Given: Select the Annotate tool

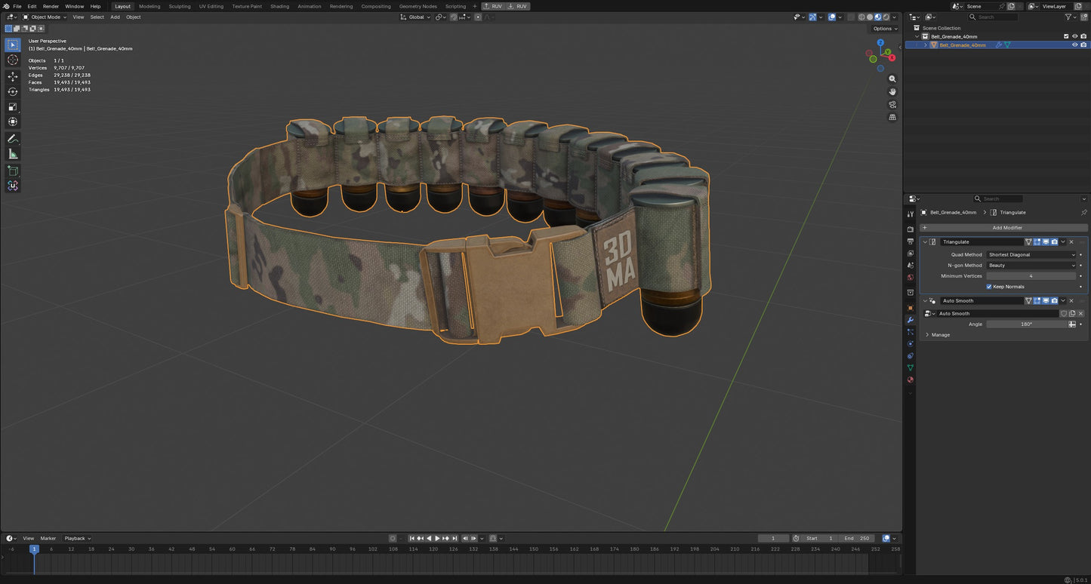Looking at the screenshot, I should coord(13,139).
